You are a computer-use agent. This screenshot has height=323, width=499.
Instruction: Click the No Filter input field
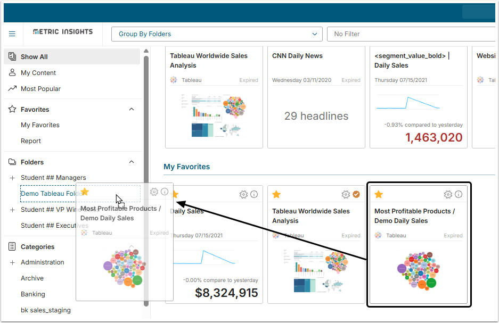click(412, 34)
